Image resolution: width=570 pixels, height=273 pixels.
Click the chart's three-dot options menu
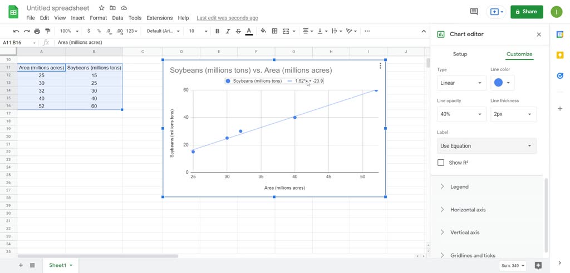pyautogui.click(x=380, y=66)
